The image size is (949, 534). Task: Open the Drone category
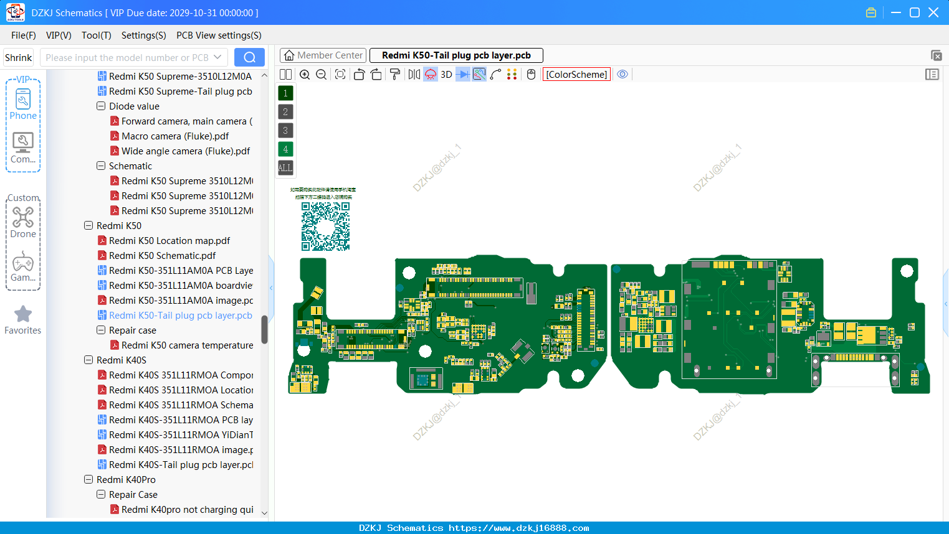coord(23,222)
